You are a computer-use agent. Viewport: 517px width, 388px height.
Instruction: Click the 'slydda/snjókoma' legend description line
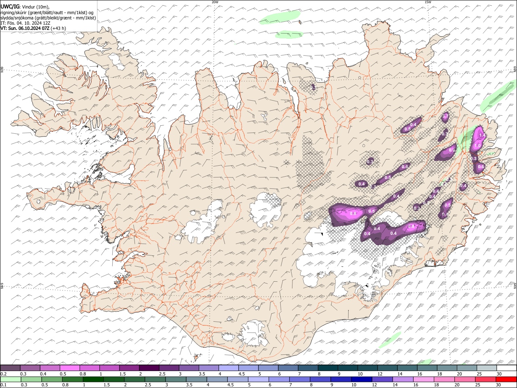48,18
